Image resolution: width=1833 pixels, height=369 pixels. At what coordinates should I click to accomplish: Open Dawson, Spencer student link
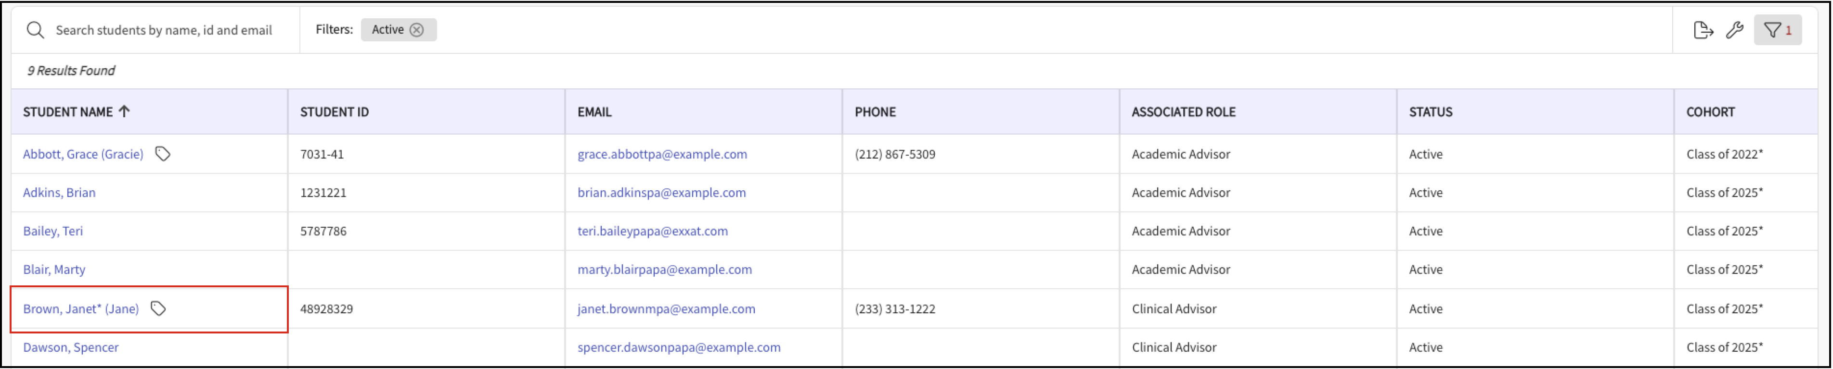click(x=70, y=347)
